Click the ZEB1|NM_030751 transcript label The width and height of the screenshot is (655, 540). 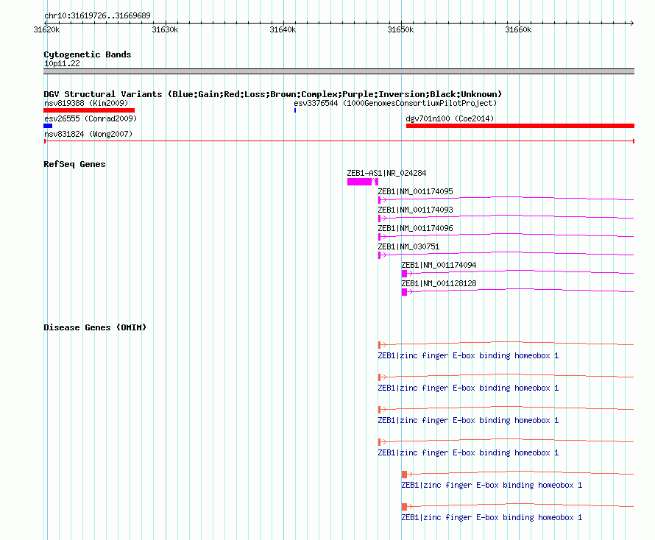(408, 246)
